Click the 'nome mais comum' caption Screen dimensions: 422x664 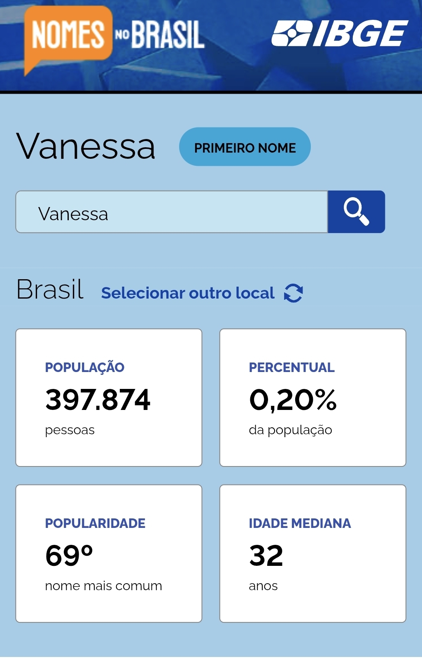[103, 586]
